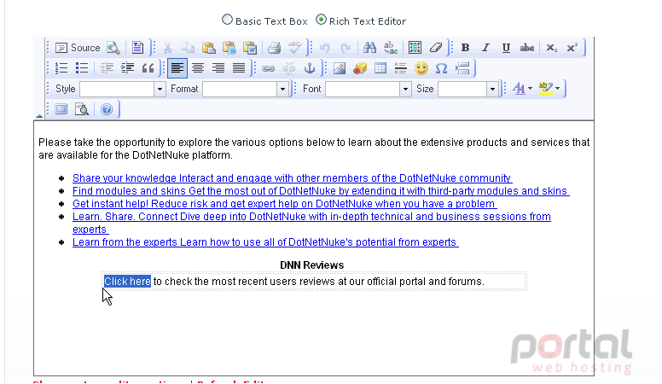Toggle Bold formatting
Image resolution: width=662 pixels, height=384 pixels.
(x=465, y=48)
